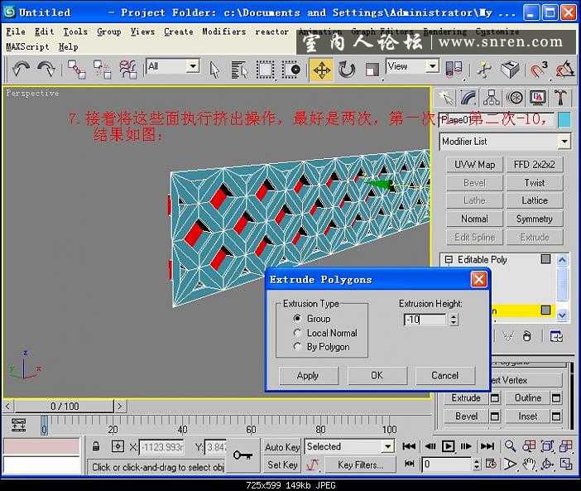581x491 pixels.
Task: Click Apply in Extrude Polygons dialog
Action: [x=308, y=375]
